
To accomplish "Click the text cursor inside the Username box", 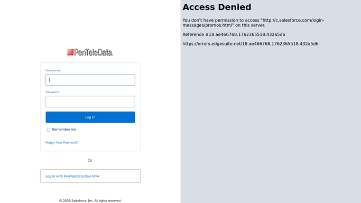I will (49, 80).
